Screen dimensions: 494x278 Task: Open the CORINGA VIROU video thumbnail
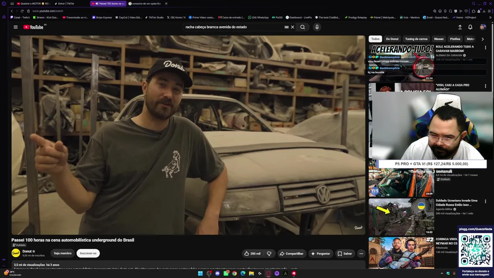point(401,253)
